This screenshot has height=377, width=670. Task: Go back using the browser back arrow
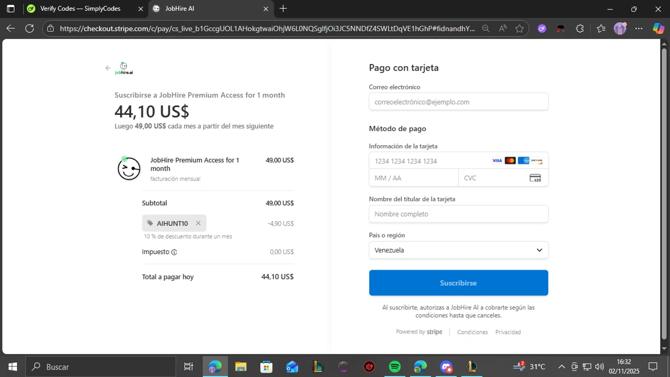[x=11, y=29]
